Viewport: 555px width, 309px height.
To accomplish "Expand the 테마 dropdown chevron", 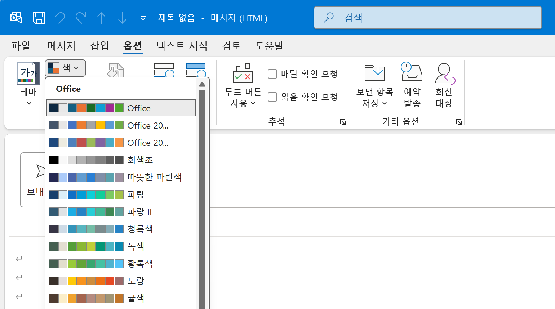I will 29,103.
